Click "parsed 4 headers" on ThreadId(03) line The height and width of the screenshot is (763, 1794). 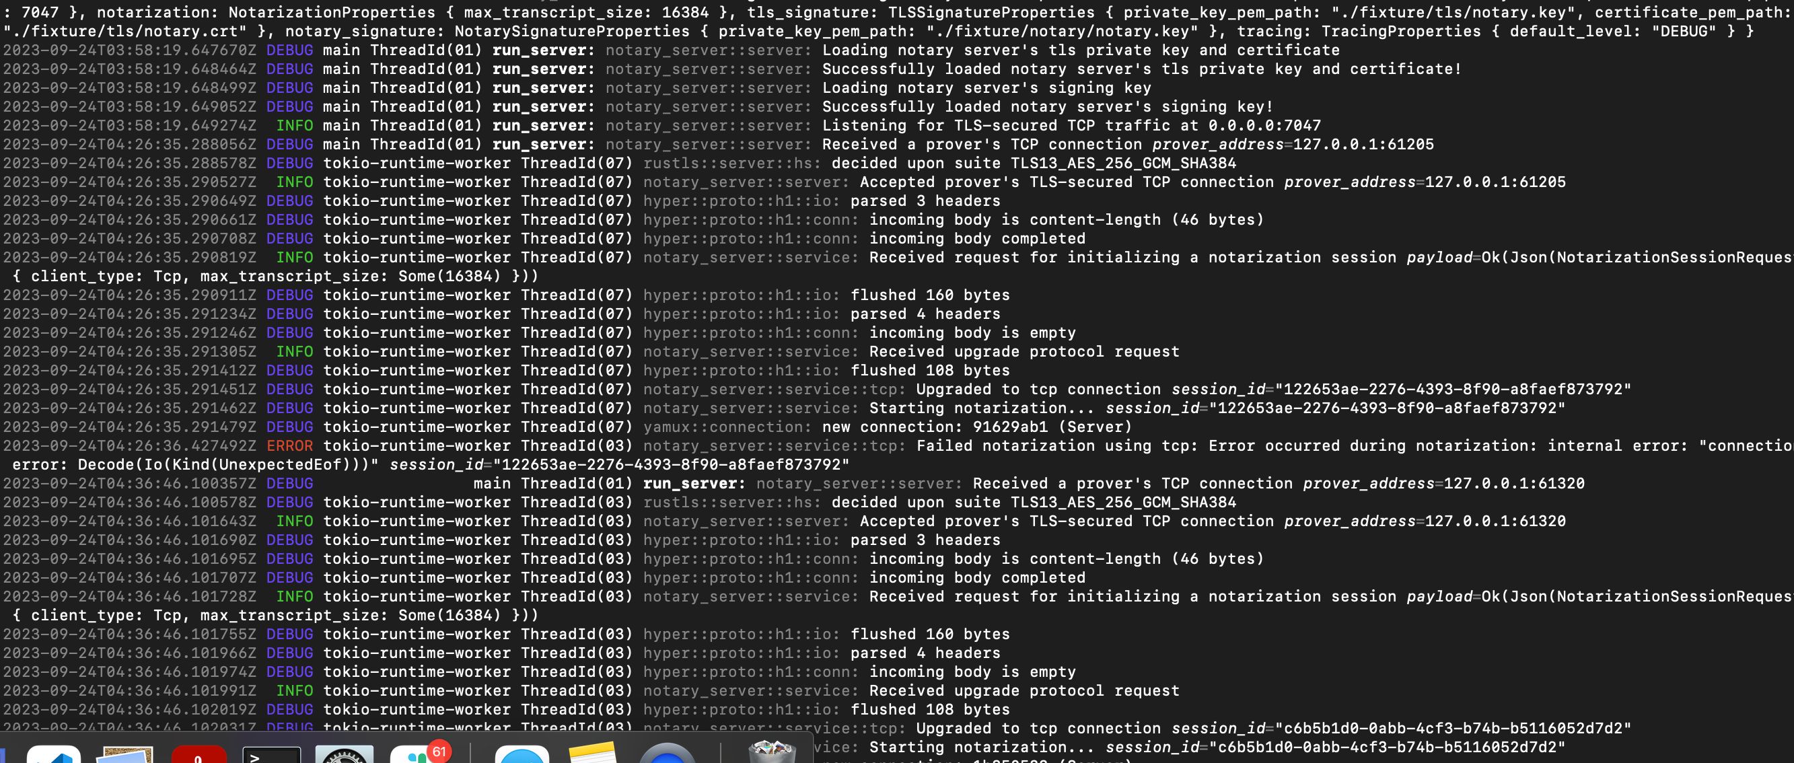click(925, 653)
